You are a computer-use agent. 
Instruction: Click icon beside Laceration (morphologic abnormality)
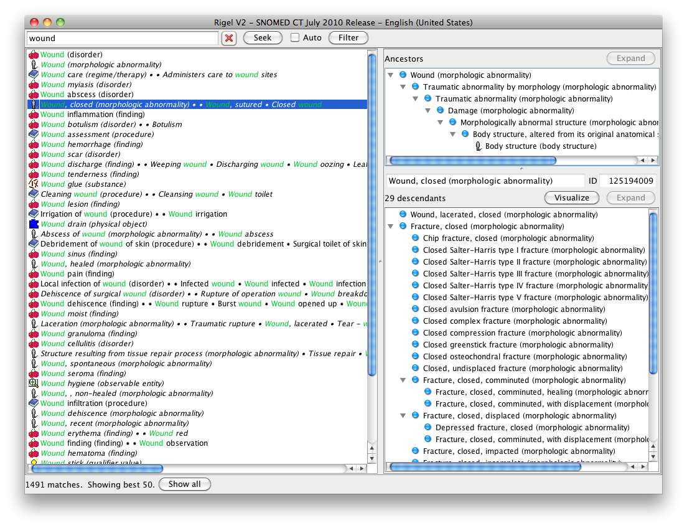point(34,324)
